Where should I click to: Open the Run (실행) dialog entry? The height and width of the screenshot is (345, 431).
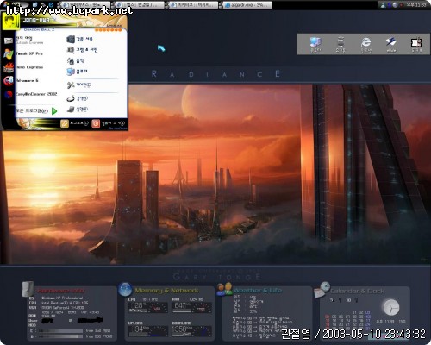point(78,110)
